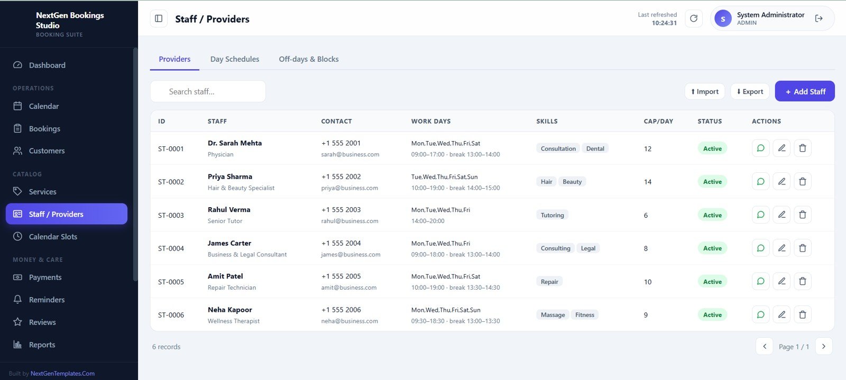Edit Priya Sharma using pencil icon
The width and height of the screenshot is (846, 380).
pos(781,181)
